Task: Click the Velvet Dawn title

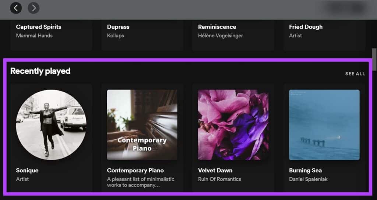Action: (215, 171)
